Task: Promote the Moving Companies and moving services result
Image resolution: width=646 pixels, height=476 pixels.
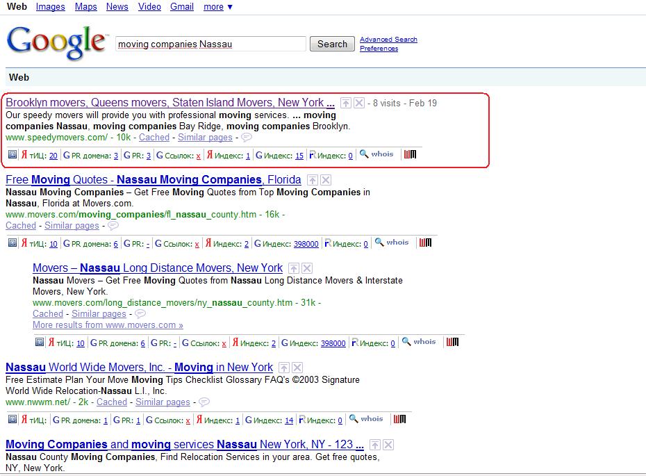Action: coord(374,445)
